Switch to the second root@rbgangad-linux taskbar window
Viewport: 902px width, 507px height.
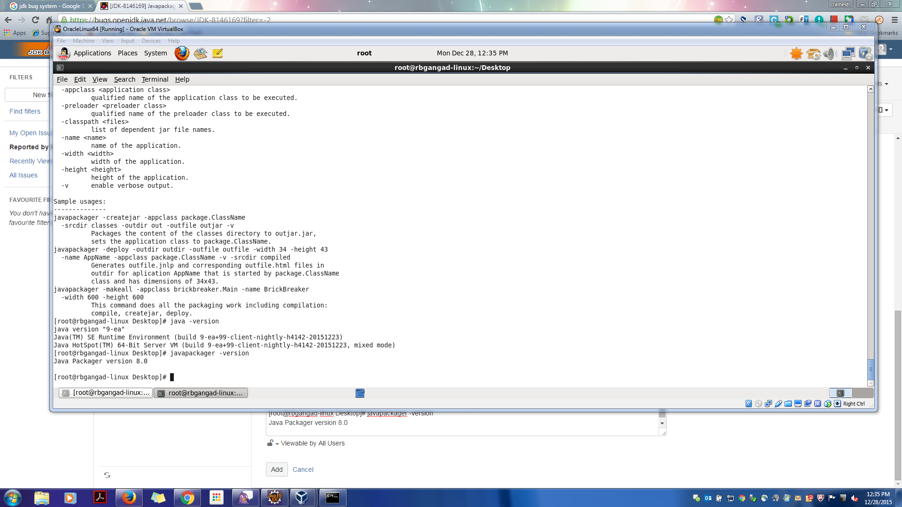tap(201, 393)
